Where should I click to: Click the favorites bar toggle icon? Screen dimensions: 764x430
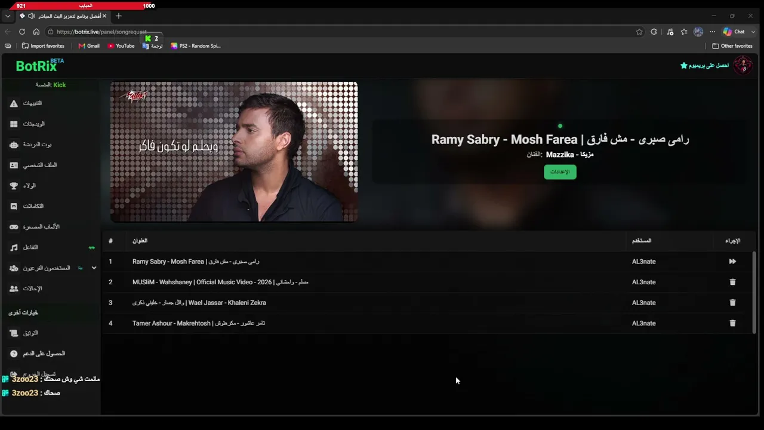[x=8, y=46]
